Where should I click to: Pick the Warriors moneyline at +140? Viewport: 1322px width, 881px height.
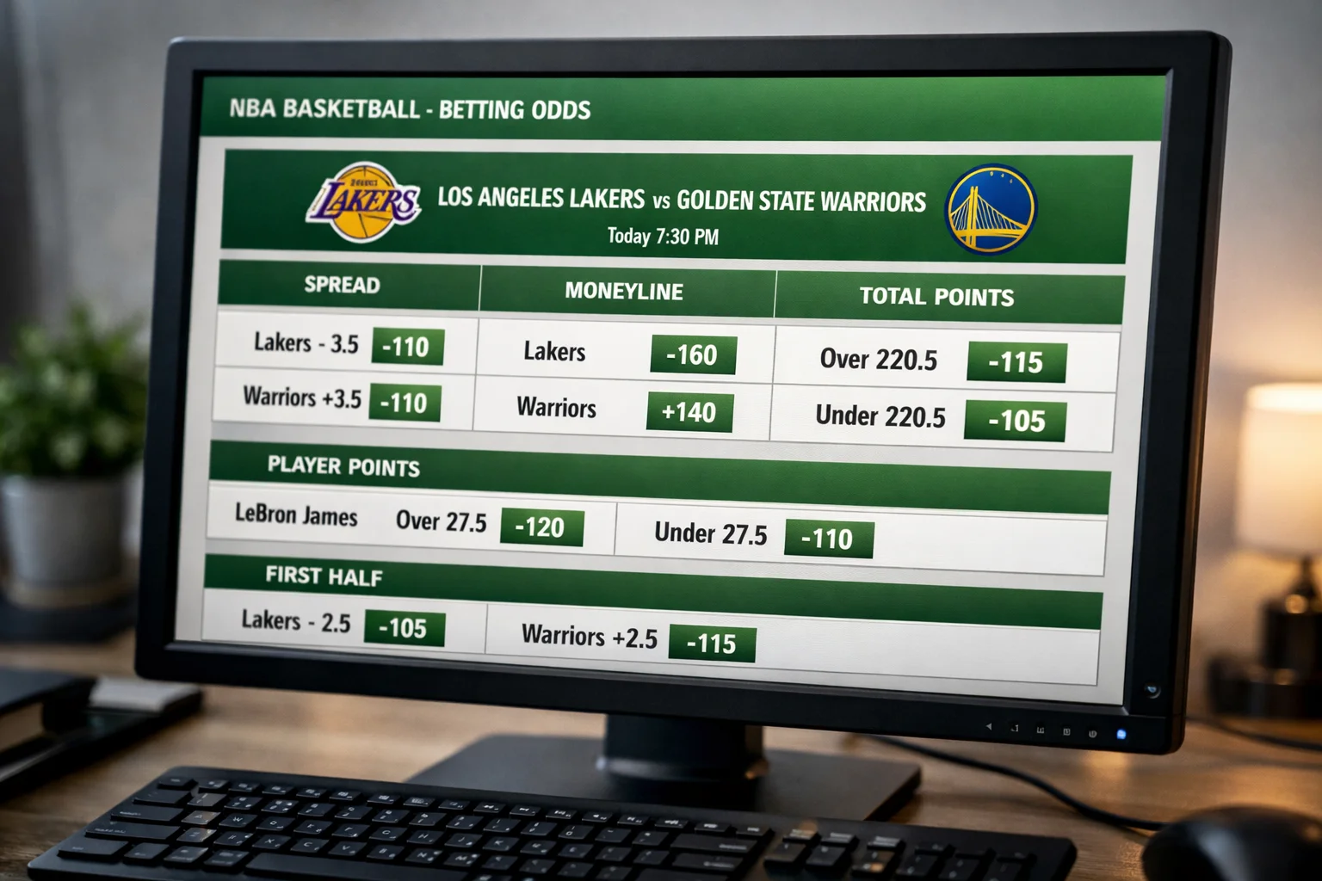[689, 413]
